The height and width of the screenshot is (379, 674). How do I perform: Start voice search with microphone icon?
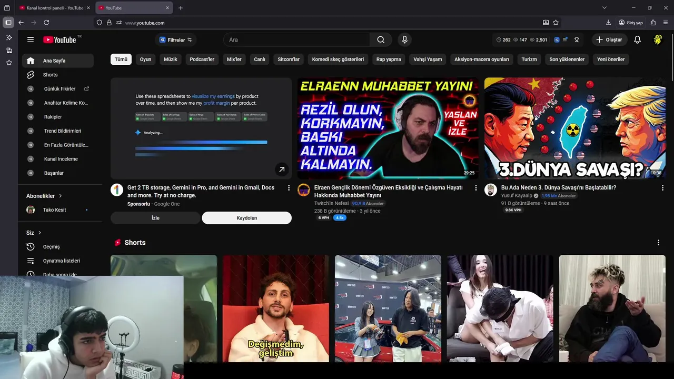click(x=404, y=39)
